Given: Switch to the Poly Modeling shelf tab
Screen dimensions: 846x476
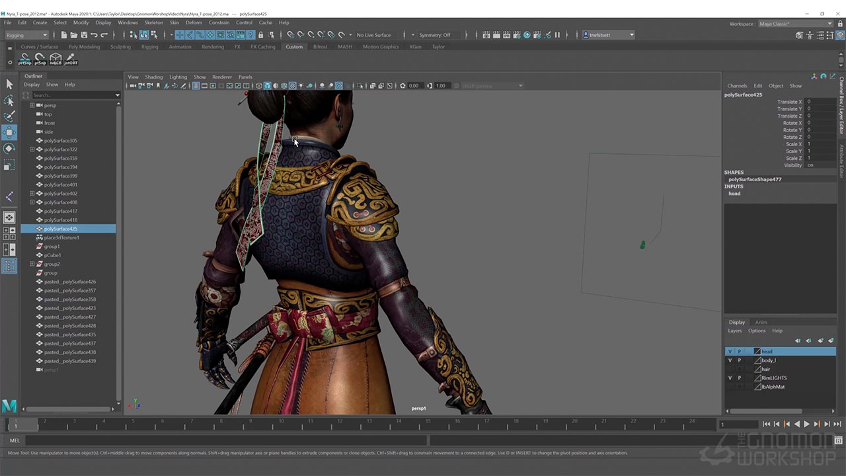Looking at the screenshot, I should 84,47.
